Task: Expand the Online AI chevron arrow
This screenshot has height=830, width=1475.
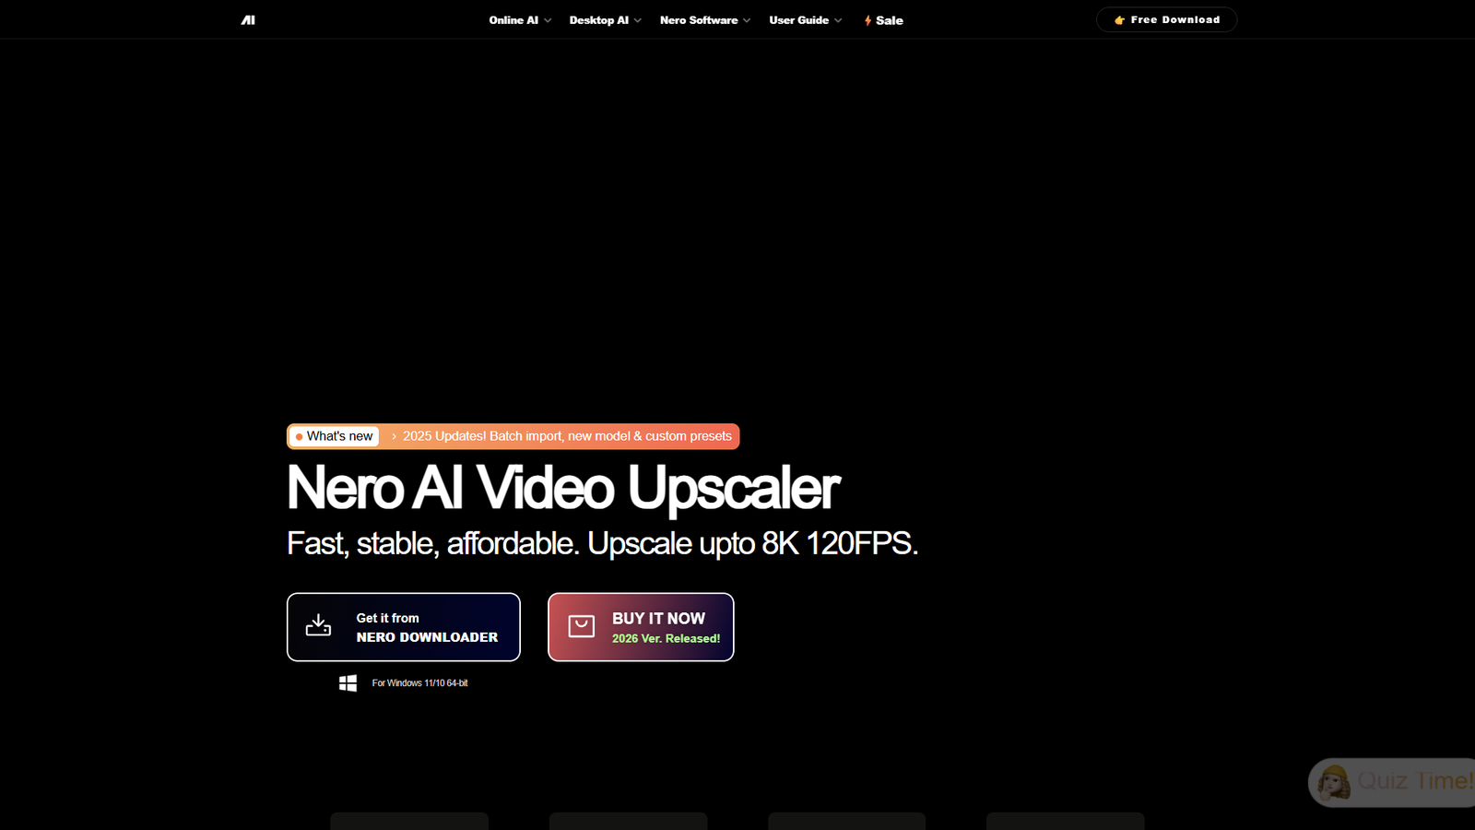Action: pos(548,20)
